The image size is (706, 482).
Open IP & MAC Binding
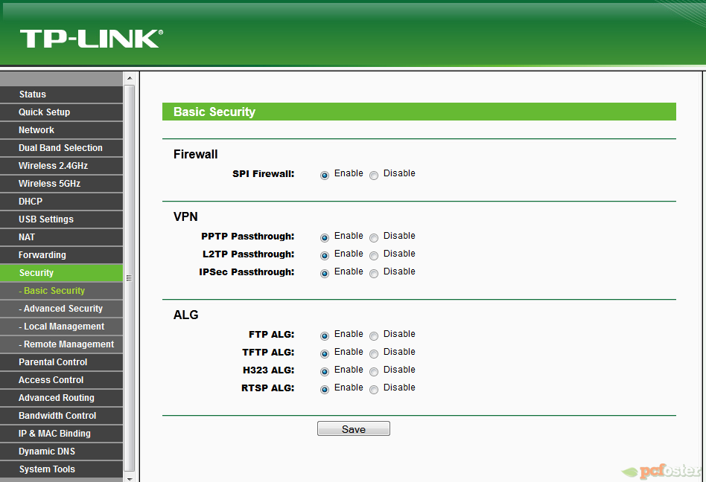click(61, 434)
